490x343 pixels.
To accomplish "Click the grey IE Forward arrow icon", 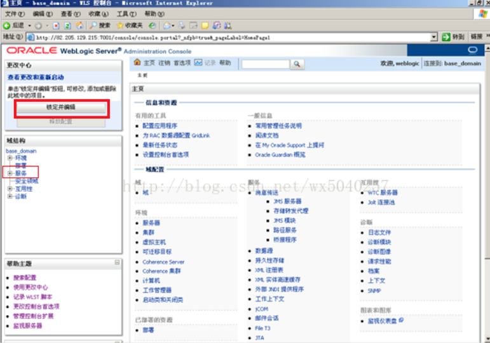I will [x=38, y=25].
